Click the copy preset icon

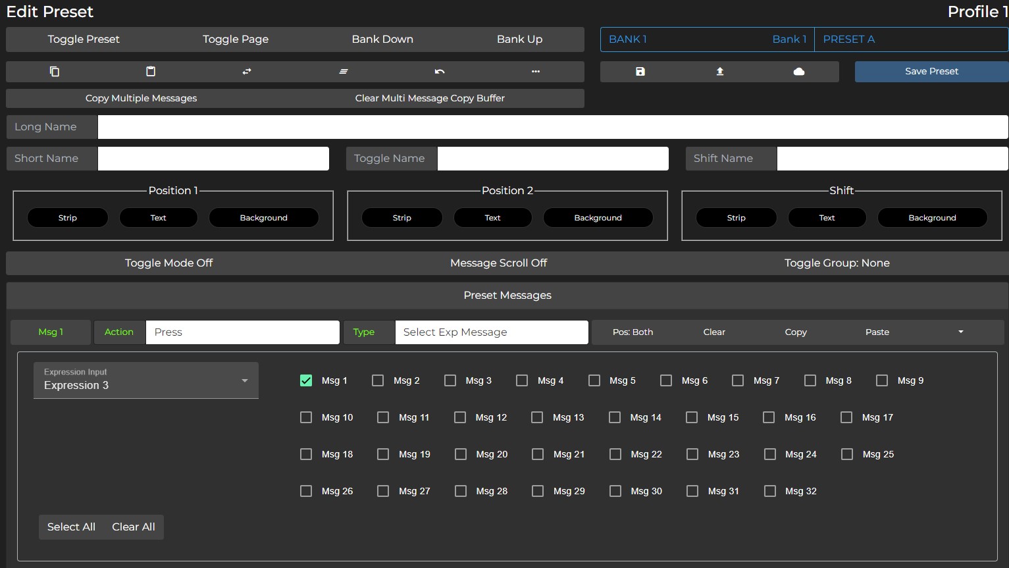point(55,72)
